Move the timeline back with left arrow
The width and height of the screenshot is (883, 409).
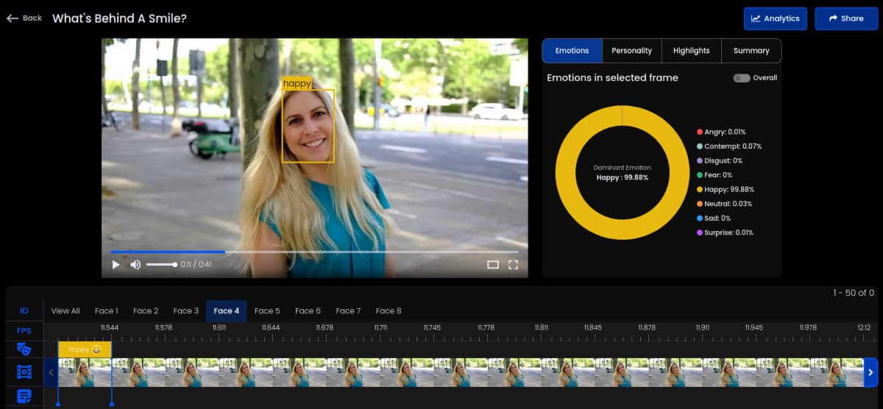click(51, 372)
